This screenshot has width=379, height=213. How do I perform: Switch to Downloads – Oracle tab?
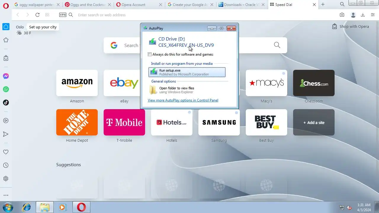[242, 5]
